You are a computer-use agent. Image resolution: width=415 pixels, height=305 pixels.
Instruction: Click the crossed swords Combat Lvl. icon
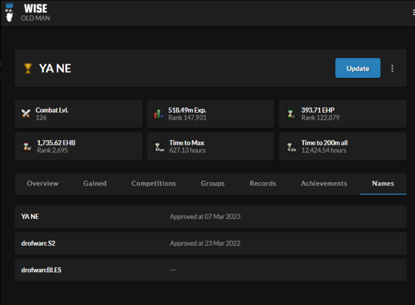[x=26, y=114]
